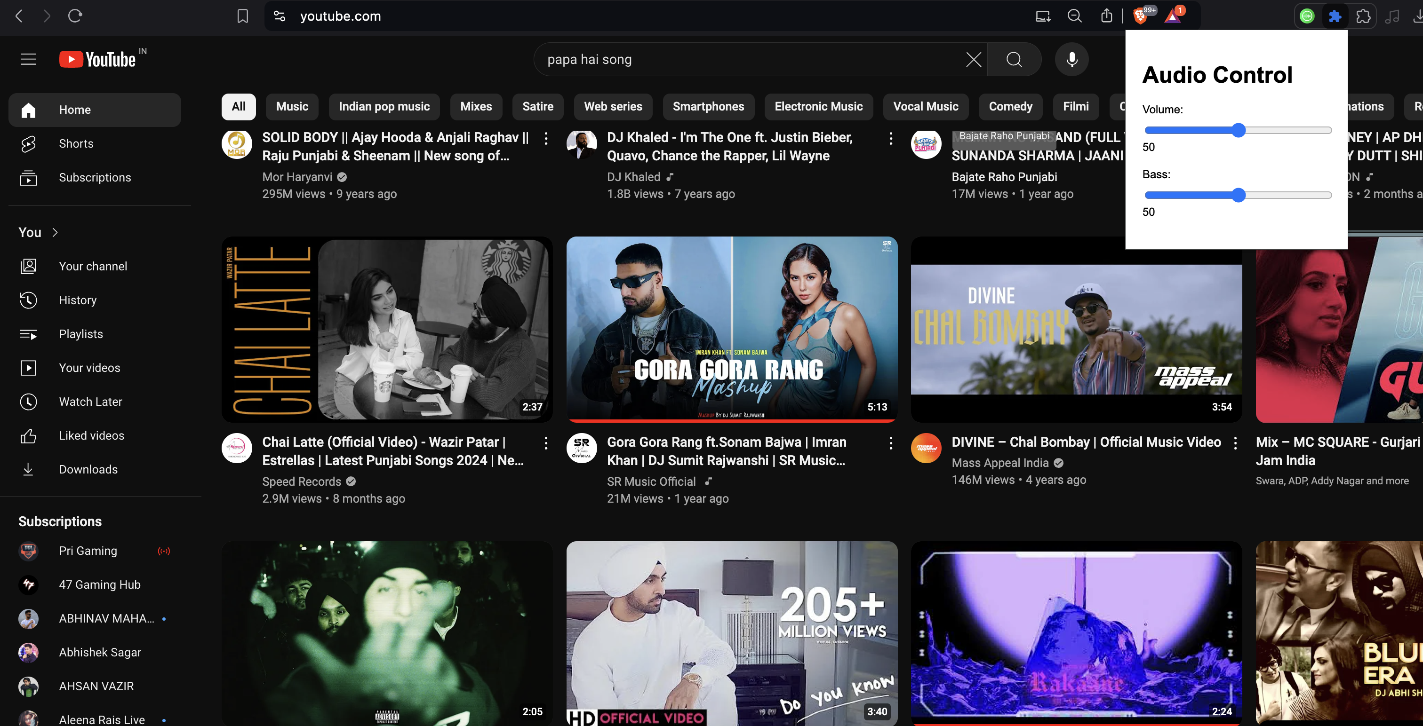Open Watch Later in sidebar
Screen dimensions: 1423x726
tap(95, 402)
